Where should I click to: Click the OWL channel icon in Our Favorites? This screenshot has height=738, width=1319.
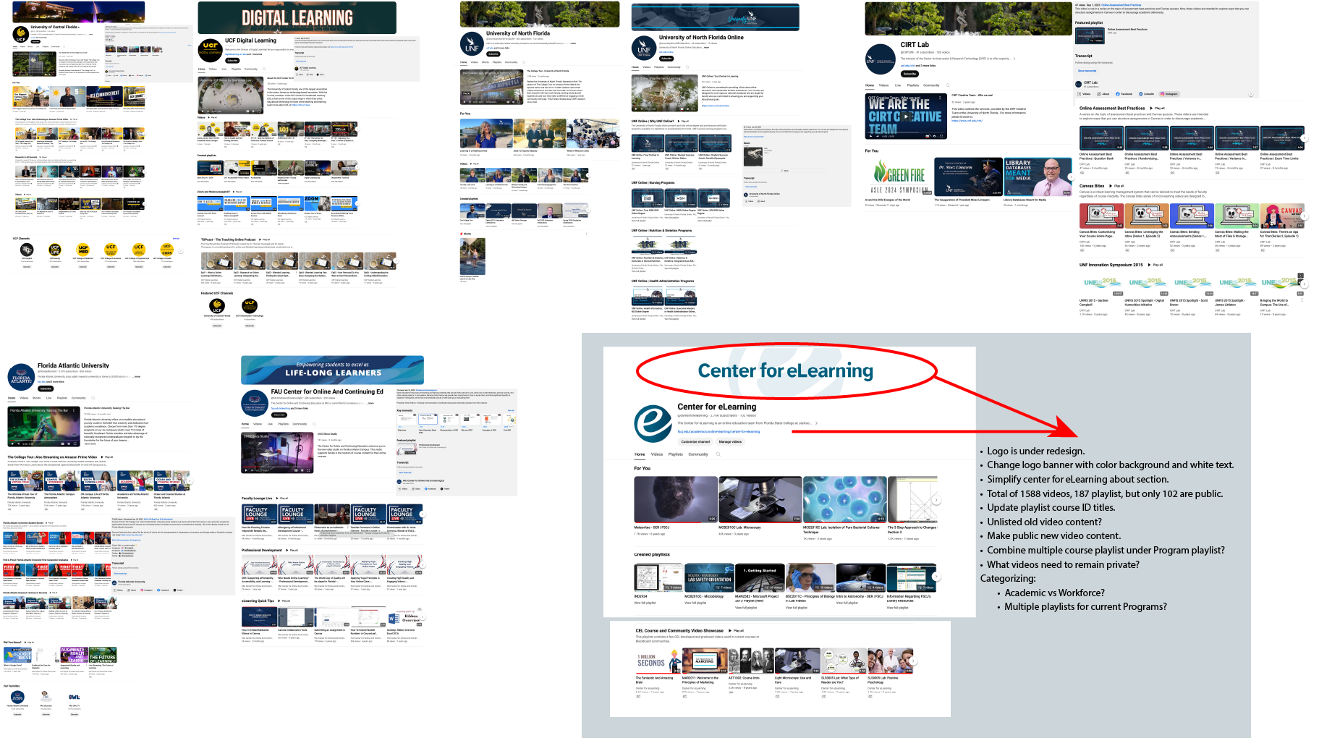click(x=74, y=697)
